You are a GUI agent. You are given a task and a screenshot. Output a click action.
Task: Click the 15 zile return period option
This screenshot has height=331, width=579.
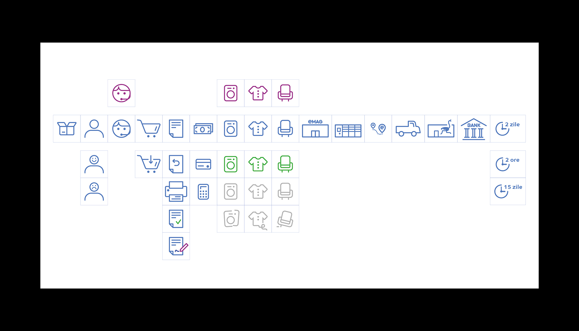(509, 191)
